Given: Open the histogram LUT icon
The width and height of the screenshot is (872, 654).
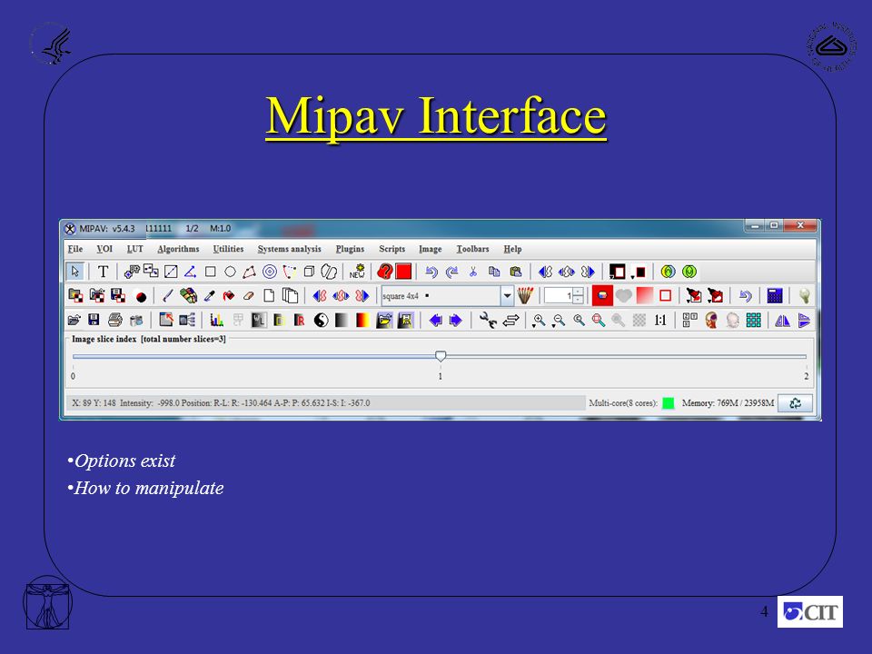Looking at the screenshot, I should point(216,320).
